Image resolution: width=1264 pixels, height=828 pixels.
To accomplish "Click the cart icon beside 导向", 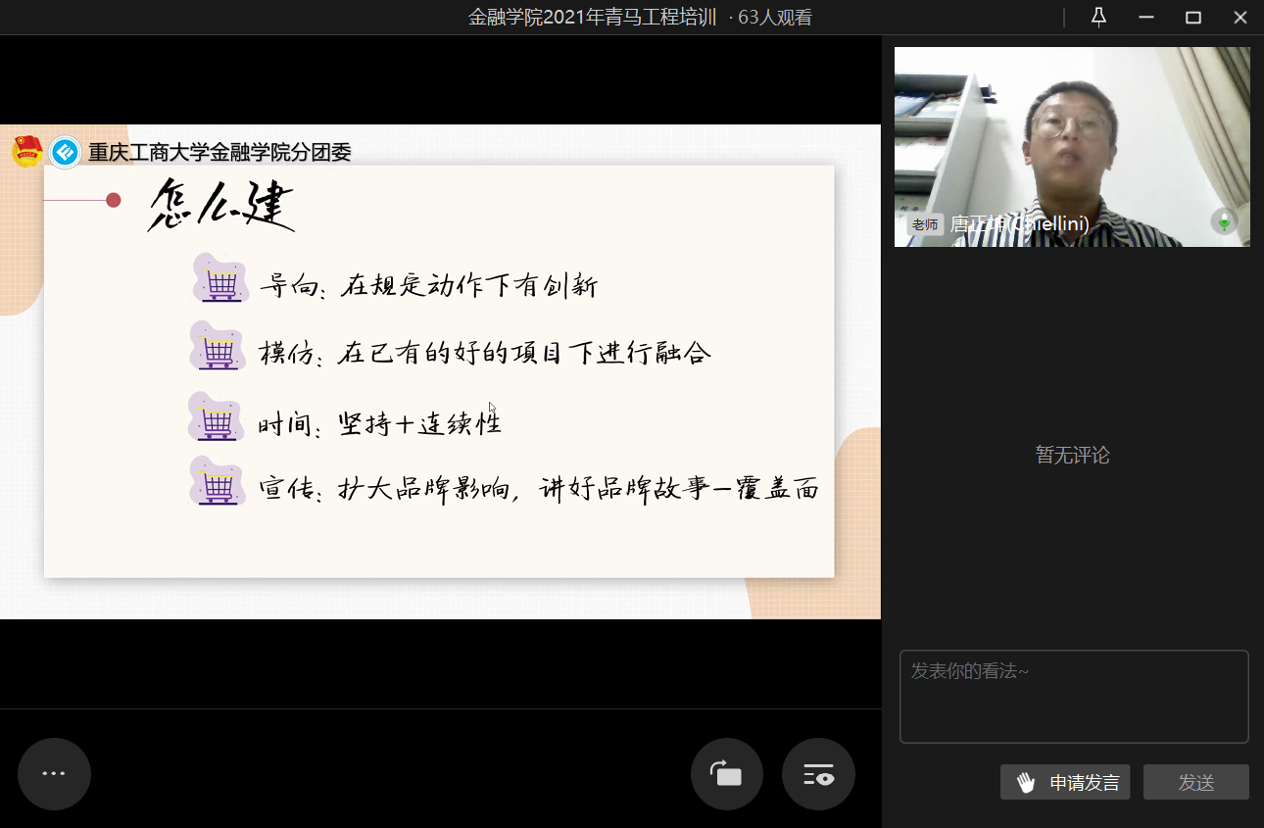I will pos(220,281).
